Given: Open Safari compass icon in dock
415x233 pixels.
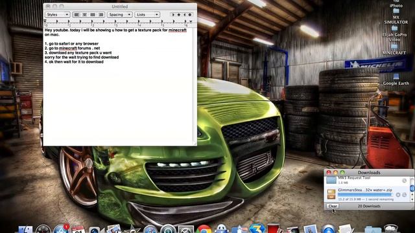Looking at the screenshot, I should pos(150,229).
